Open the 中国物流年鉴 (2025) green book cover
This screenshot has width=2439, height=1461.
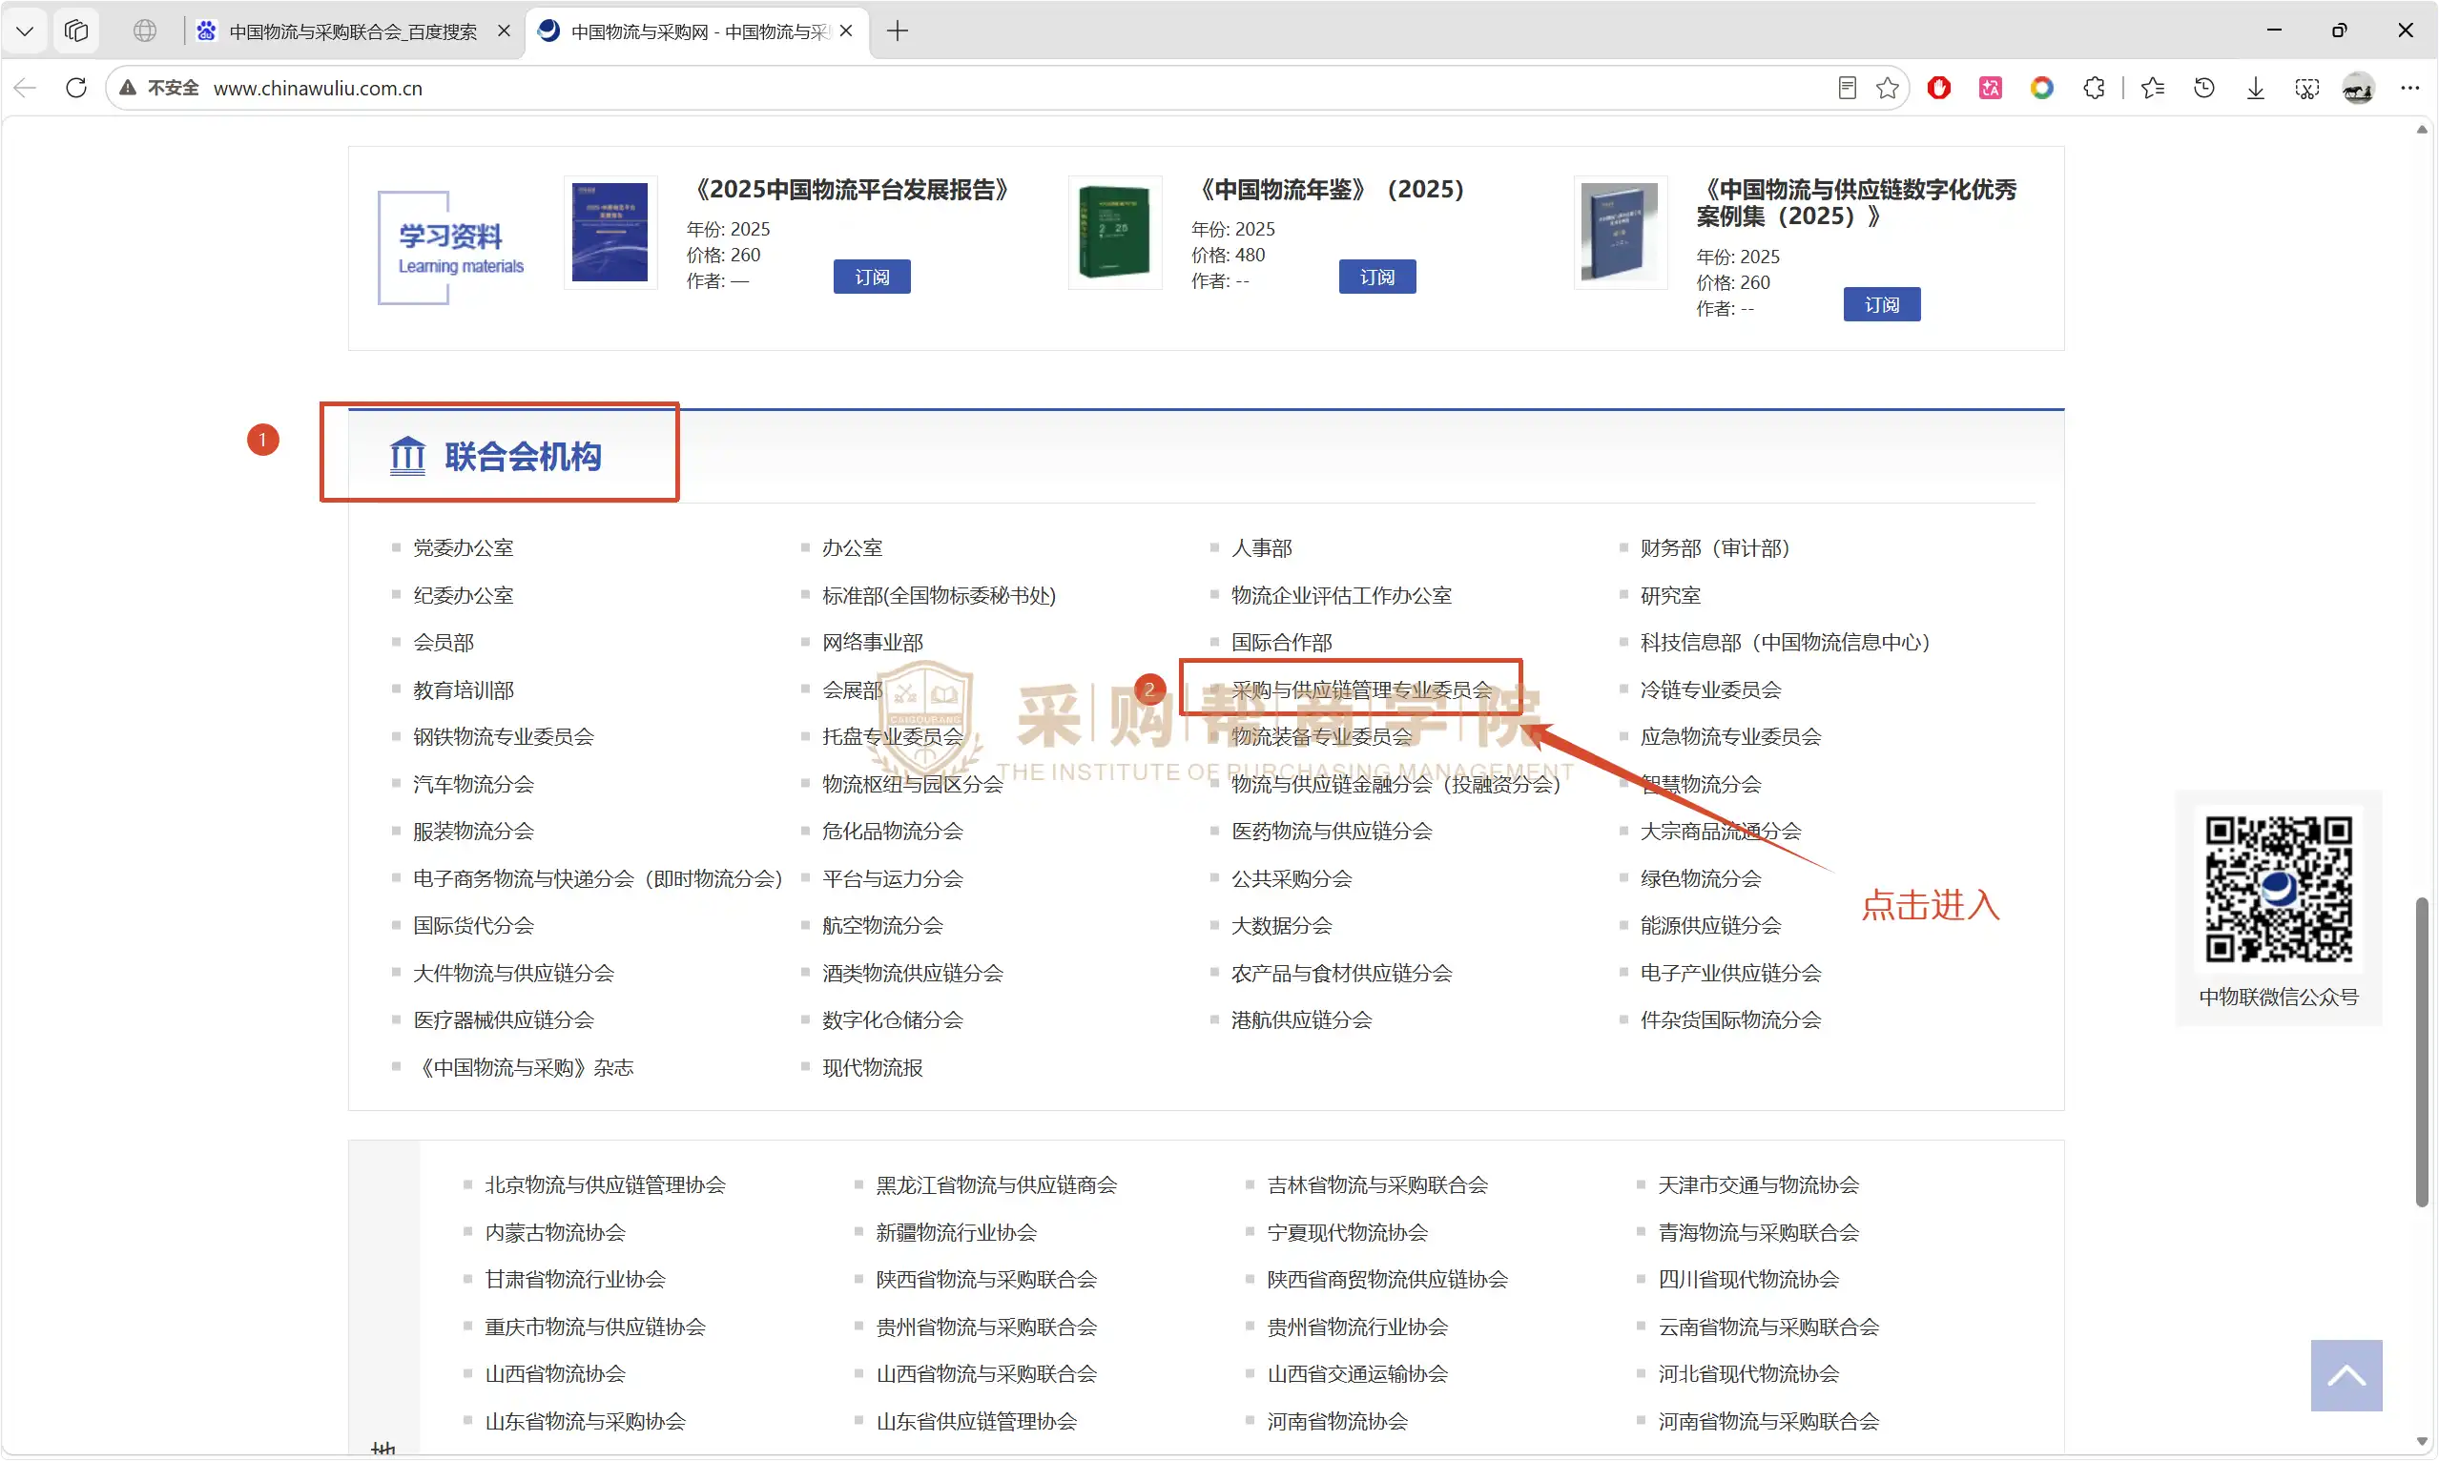(x=1115, y=233)
